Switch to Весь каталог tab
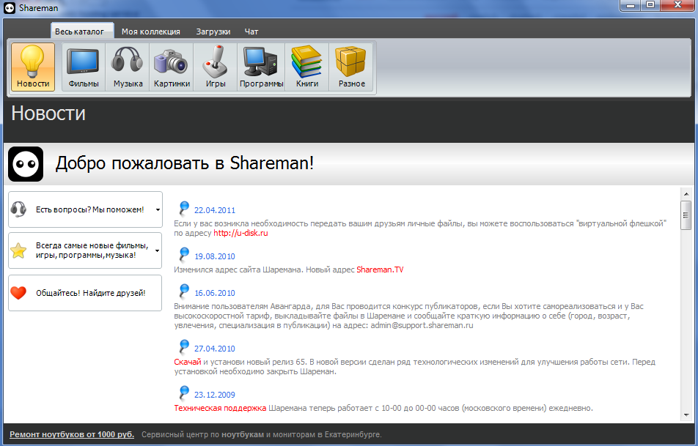This screenshot has height=446, width=698. click(82, 31)
